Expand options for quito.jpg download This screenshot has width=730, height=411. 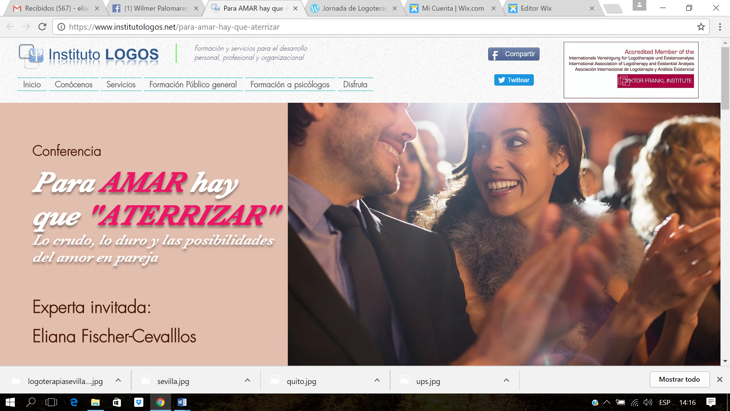click(377, 380)
